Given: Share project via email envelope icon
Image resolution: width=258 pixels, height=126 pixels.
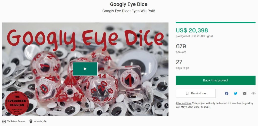Looking at the screenshot, I should (244, 93).
